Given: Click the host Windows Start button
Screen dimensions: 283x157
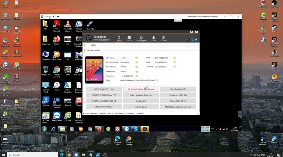Looking at the screenshot, I should point(4,155).
